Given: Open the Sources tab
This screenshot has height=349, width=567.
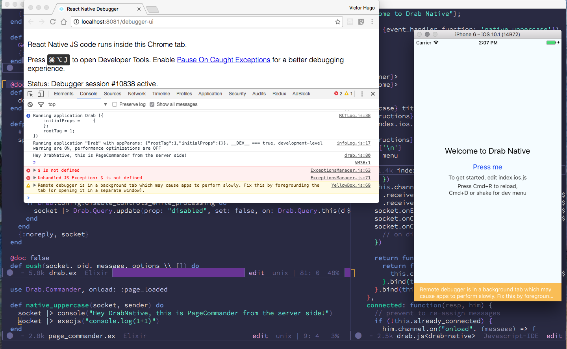Looking at the screenshot, I should click(113, 94).
